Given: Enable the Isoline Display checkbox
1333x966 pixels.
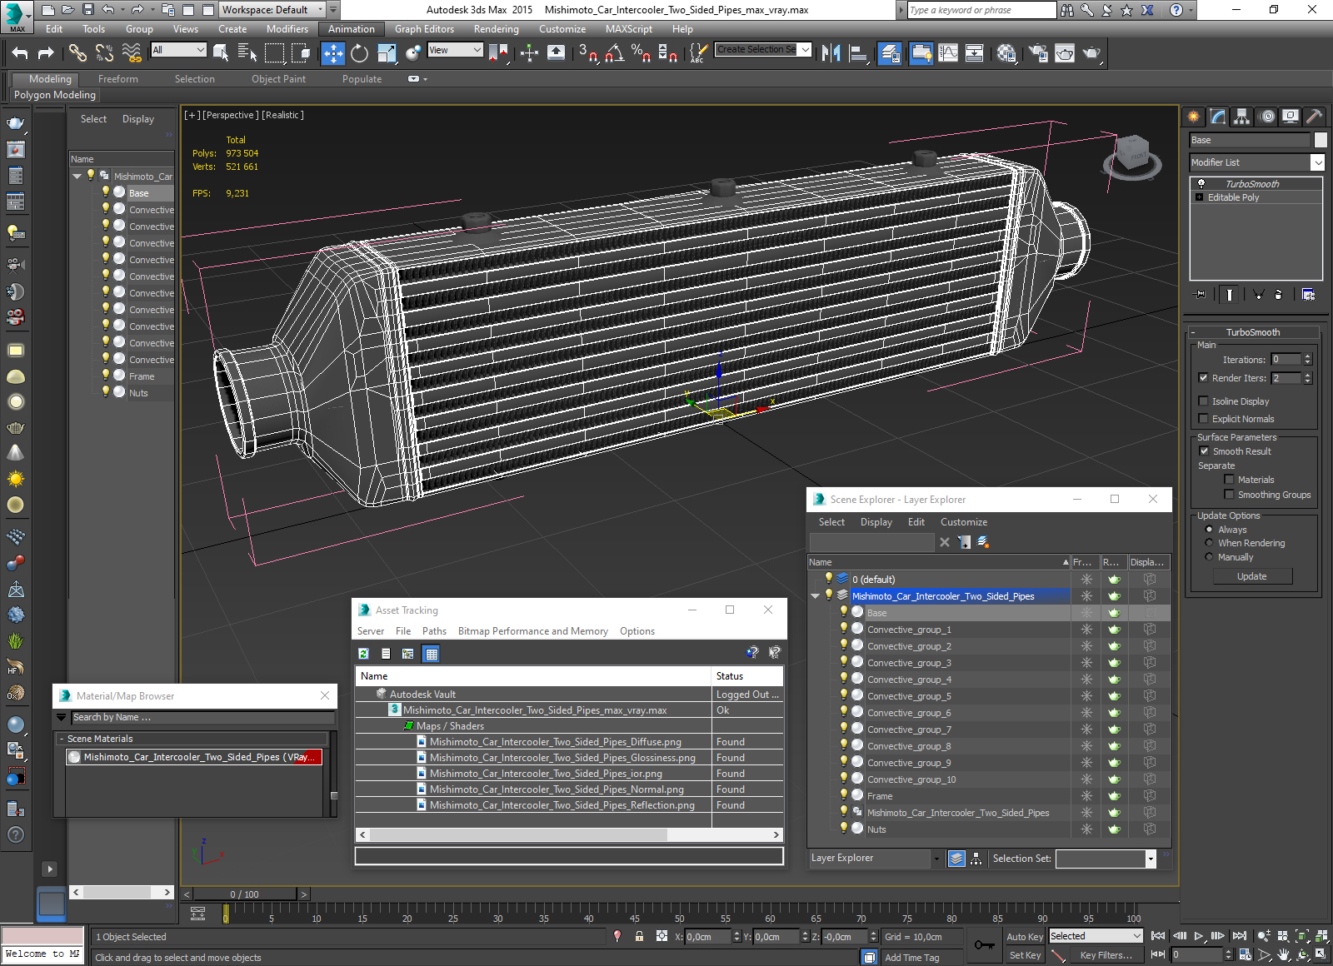Looking at the screenshot, I should 1203,401.
